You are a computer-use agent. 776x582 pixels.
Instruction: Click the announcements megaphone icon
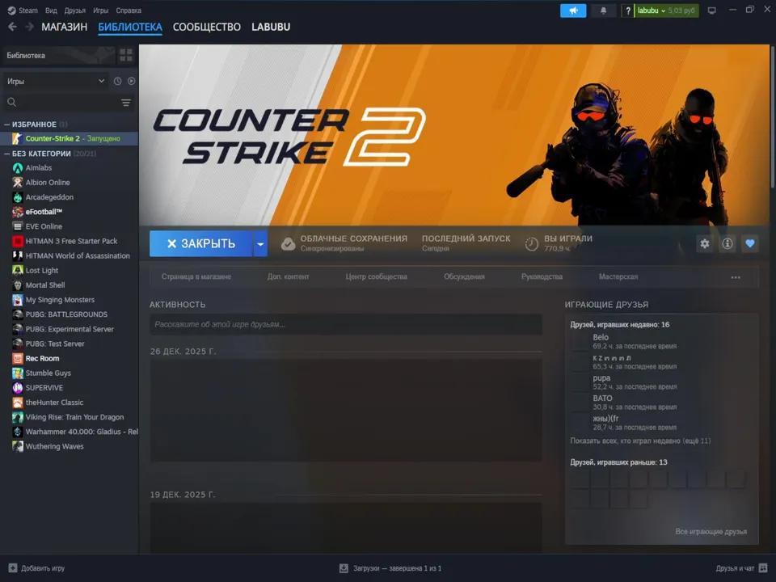pos(573,11)
